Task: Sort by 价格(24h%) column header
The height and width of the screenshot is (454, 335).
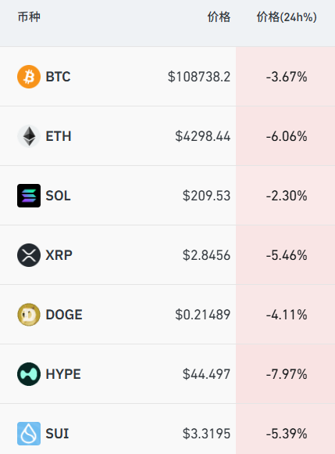Action: (x=287, y=17)
